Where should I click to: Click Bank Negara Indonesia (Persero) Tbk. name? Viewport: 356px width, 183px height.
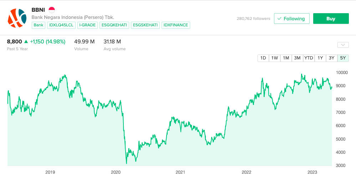click(73, 17)
